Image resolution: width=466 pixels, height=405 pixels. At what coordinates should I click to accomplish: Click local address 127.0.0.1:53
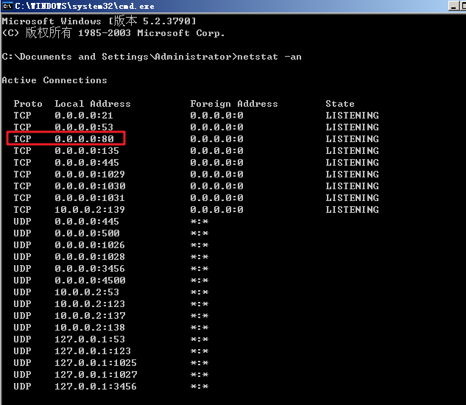(90, 339)
